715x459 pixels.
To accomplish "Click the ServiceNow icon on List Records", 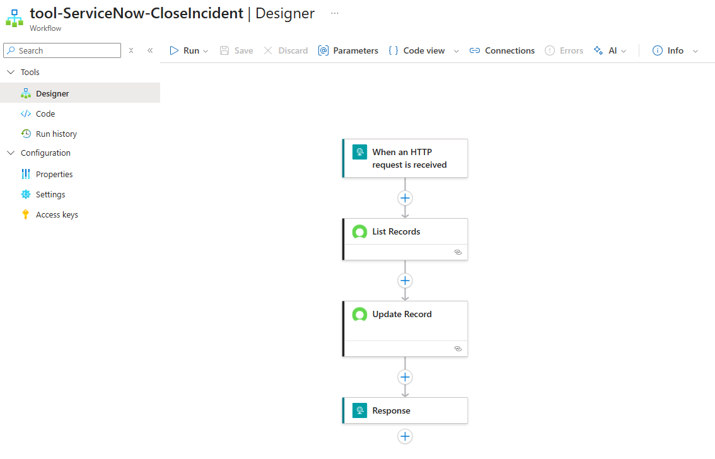I will coord(359,231).
